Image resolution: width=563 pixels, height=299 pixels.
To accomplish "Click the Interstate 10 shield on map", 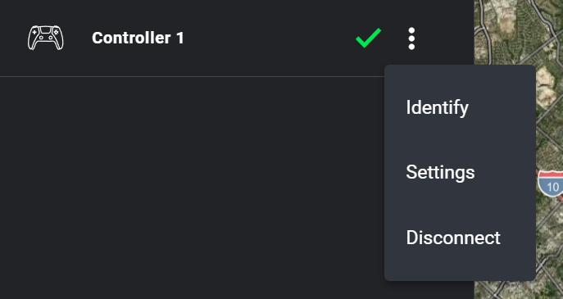I will [x=552, y=183].
